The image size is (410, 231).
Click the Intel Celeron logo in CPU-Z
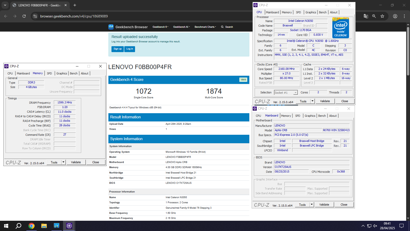click(x=341, y=28)
